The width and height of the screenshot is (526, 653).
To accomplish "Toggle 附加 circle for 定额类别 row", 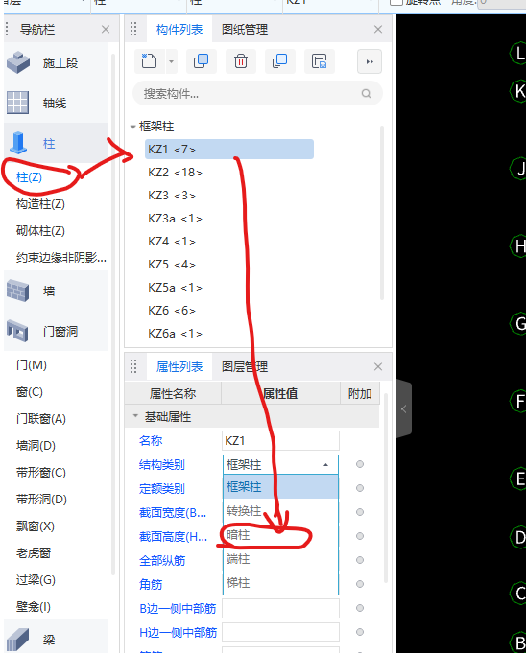I will (x=360, y=488).
